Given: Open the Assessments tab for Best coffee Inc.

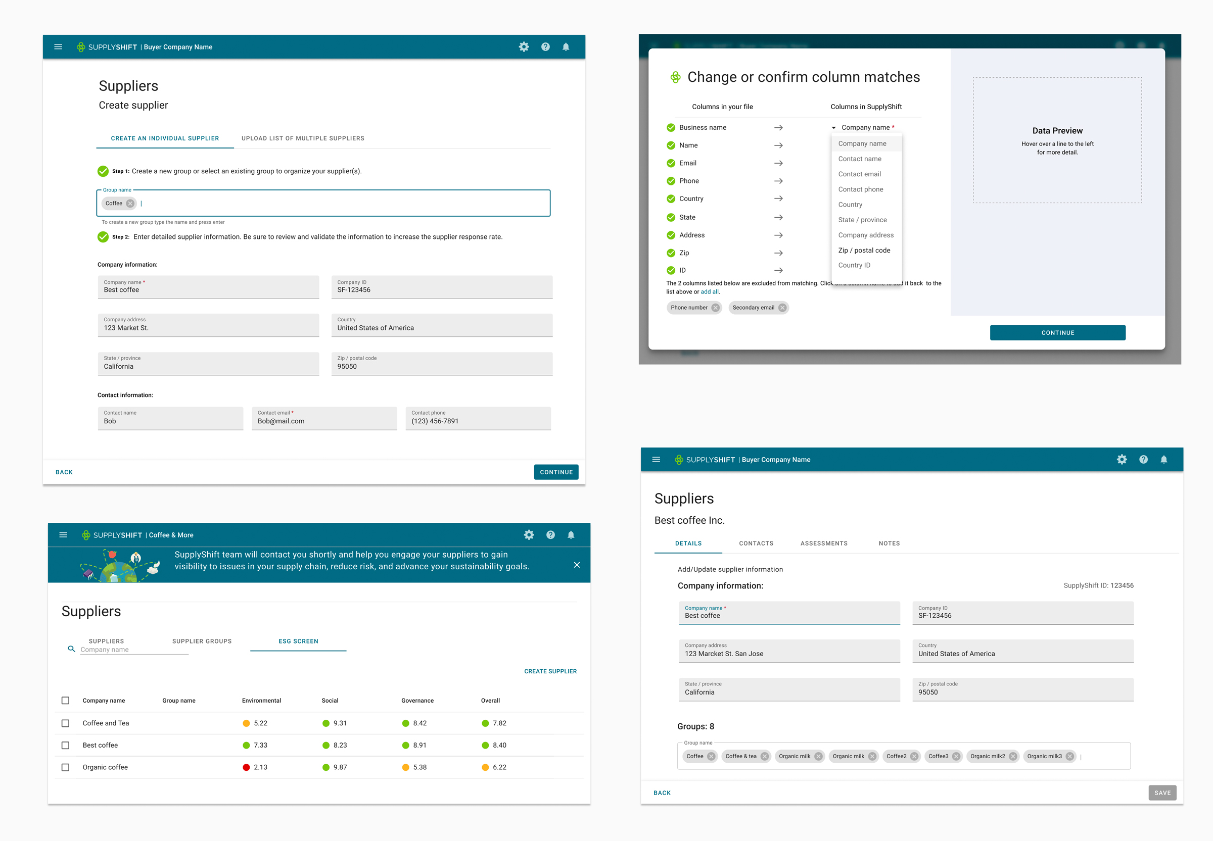Looking at the screenshot, I should point(823,543).
